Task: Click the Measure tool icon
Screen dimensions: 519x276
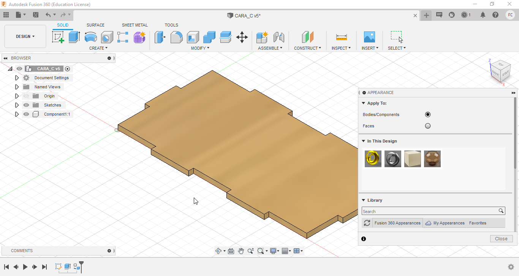Action: (341, 37)
